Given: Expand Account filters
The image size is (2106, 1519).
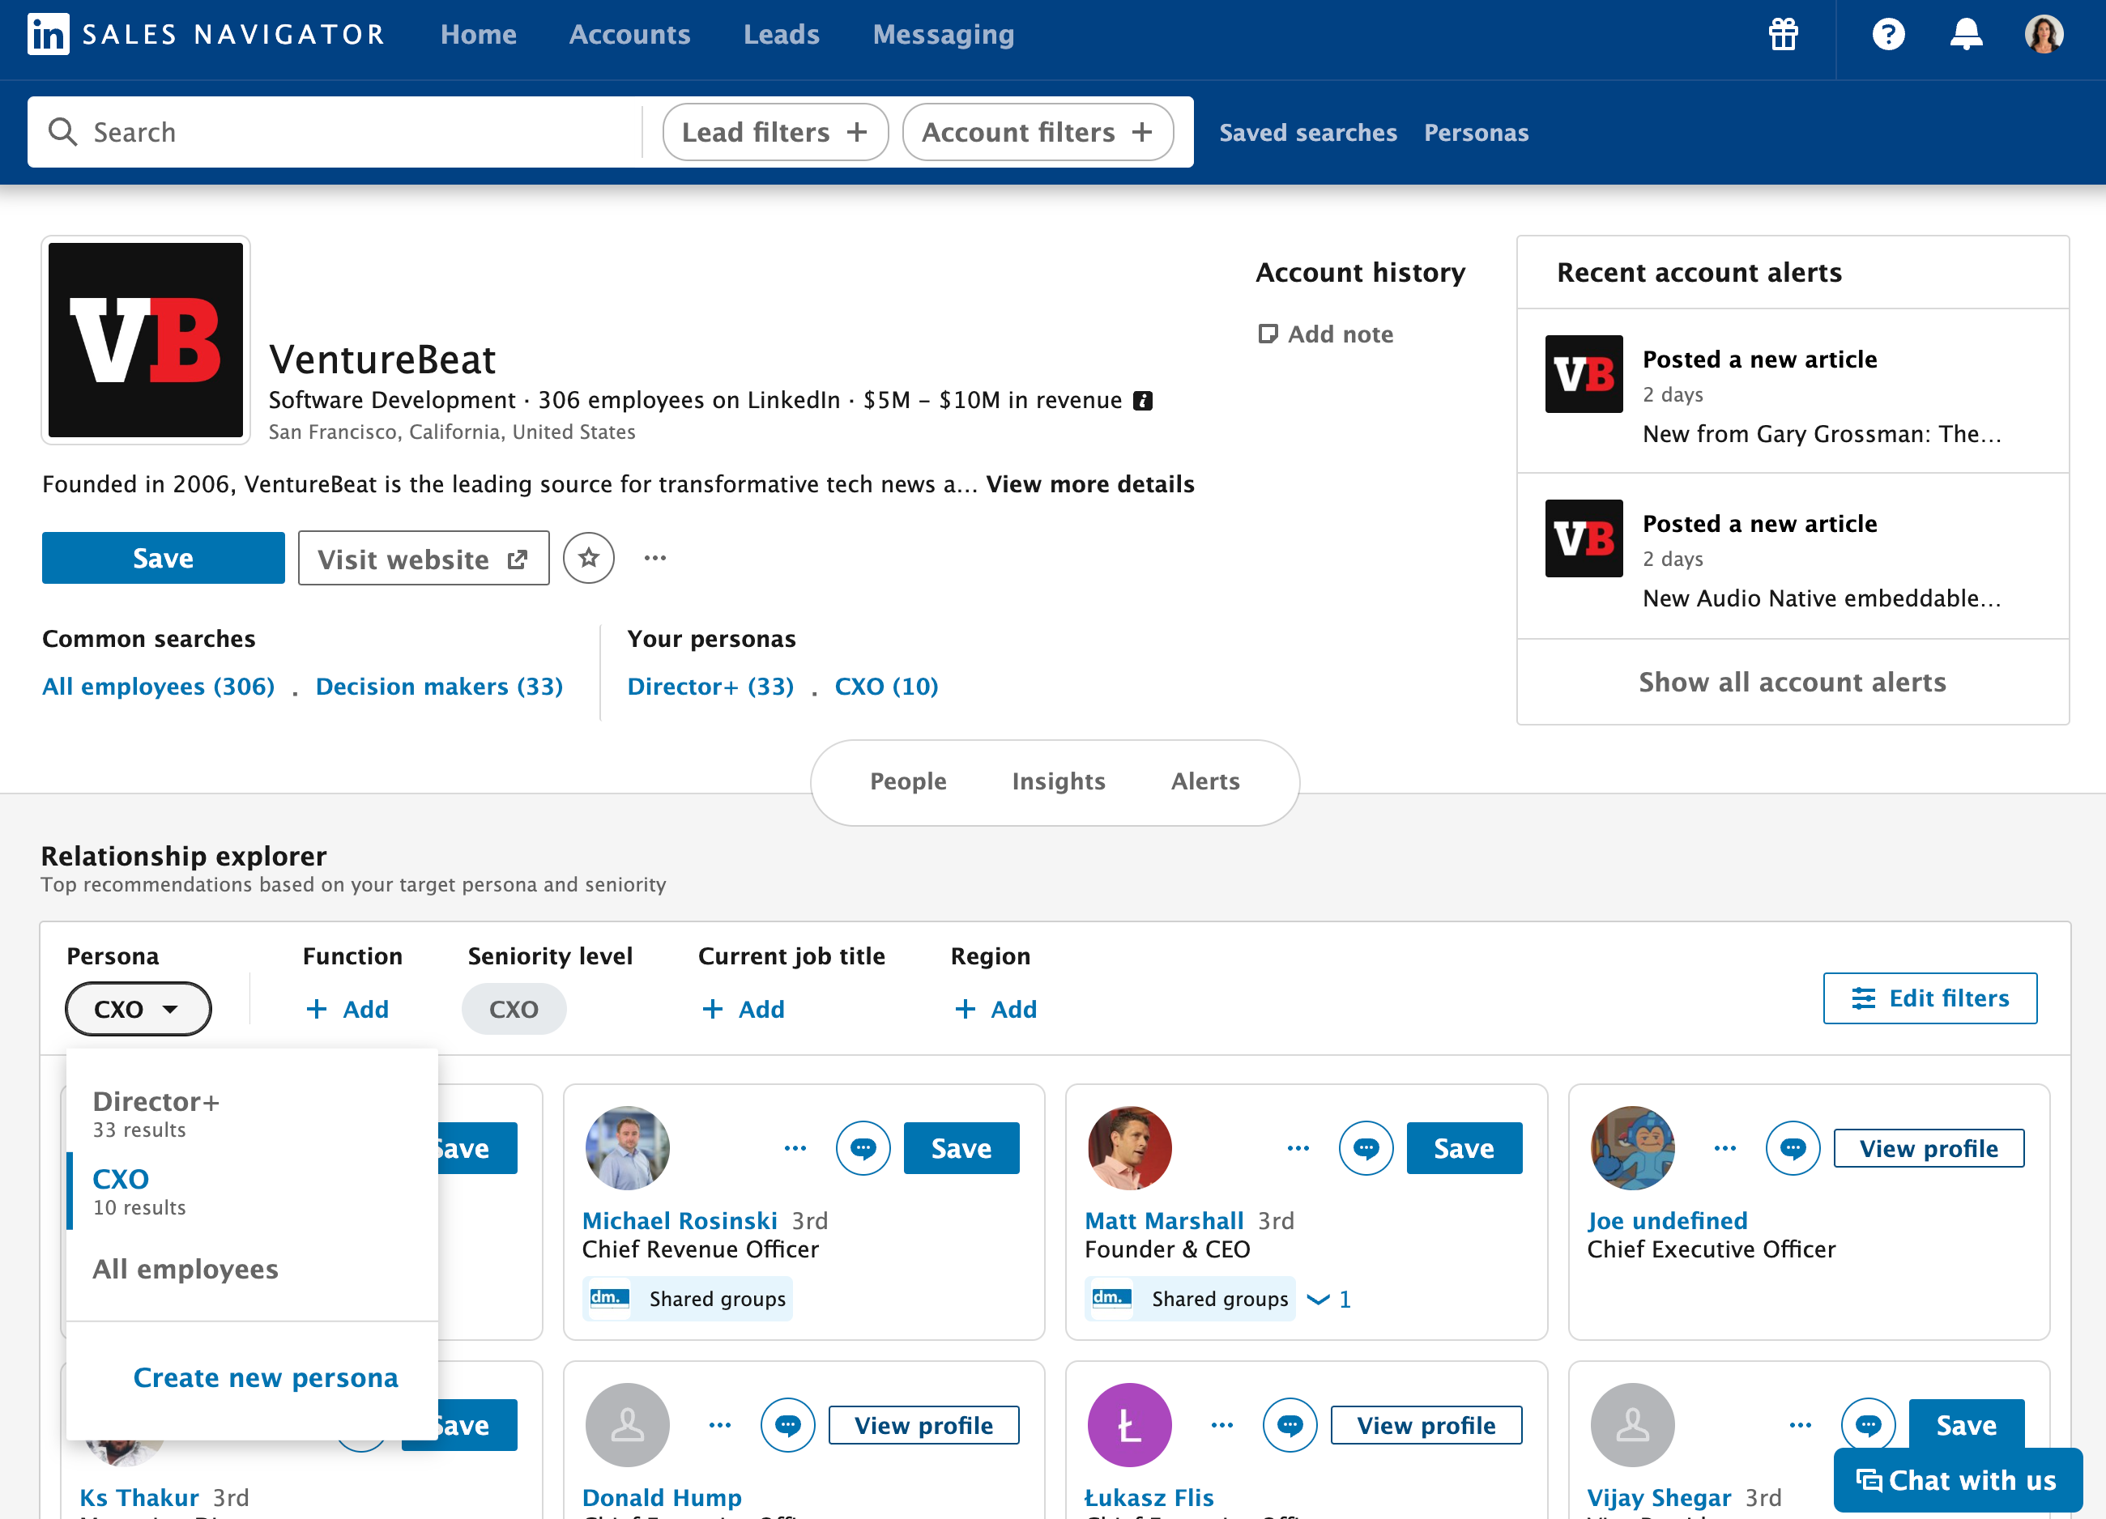Looking at the screenshot, I should coord(1038,132).
